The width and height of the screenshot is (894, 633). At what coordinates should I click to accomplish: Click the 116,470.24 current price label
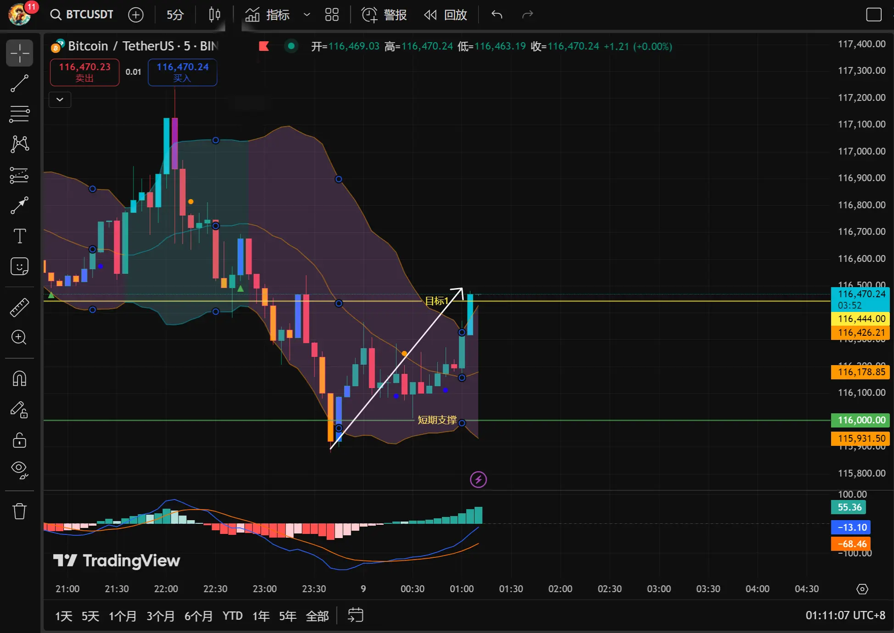pyautogui.click(x=860, y=300)
